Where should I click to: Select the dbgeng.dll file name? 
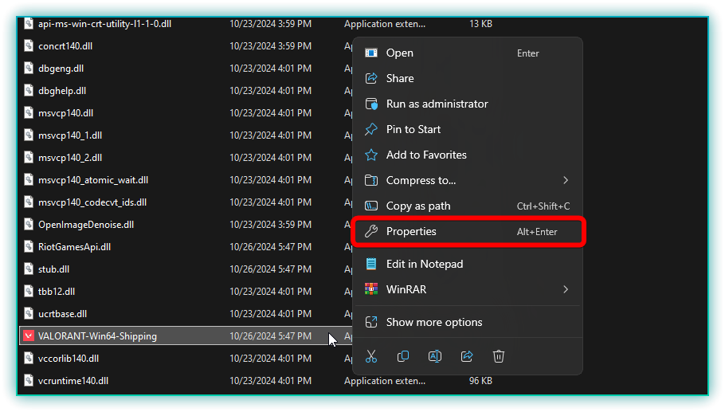tap(61, 68)
